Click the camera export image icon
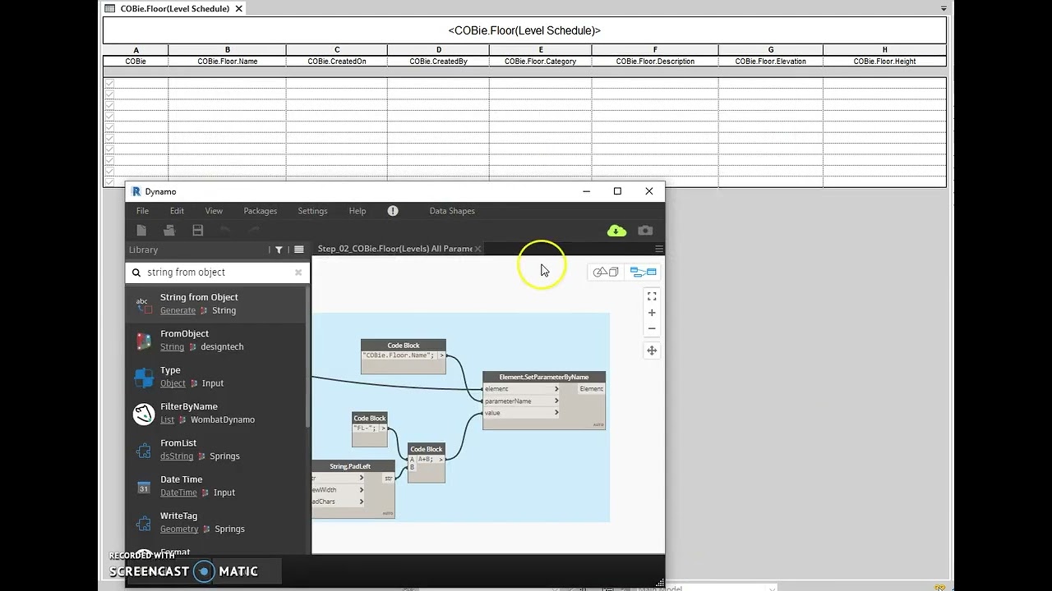The width and height of the screenshot is (1052, 591). pyautogui.click(x=645, y=231)
